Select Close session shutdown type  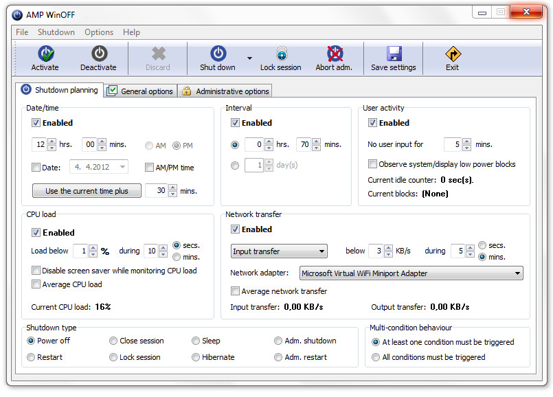coord(113,341)
